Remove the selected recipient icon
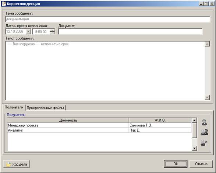The image size is (216, 173). [x=204, y=143]
